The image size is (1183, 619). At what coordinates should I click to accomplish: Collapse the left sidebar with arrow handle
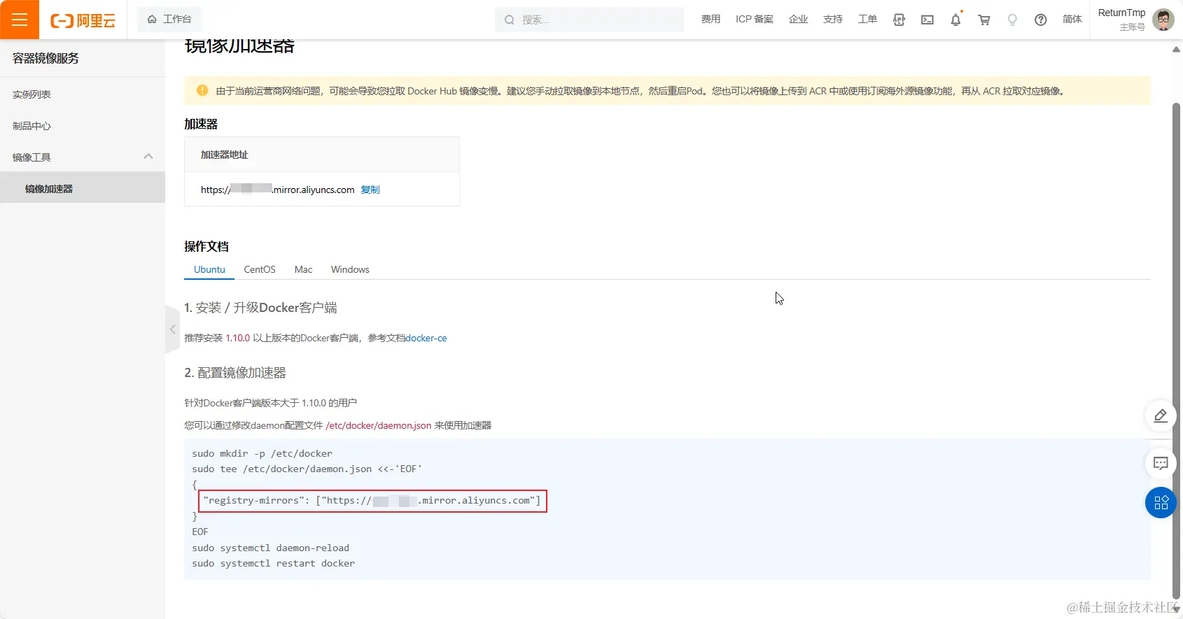click(x=172, y=329)
